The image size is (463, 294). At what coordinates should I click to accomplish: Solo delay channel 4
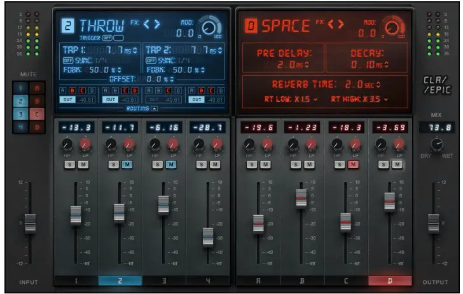point(202,165)
